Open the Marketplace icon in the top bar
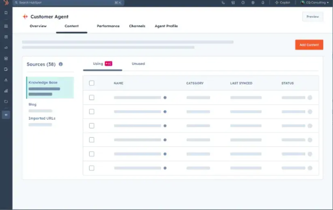Viewport: 333px width, 210px height. (x=233, y=3)
